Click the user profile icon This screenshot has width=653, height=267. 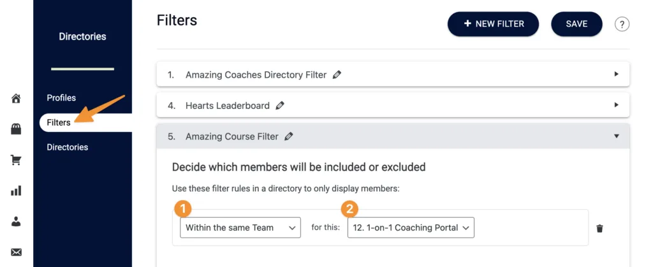coord(17,221)
